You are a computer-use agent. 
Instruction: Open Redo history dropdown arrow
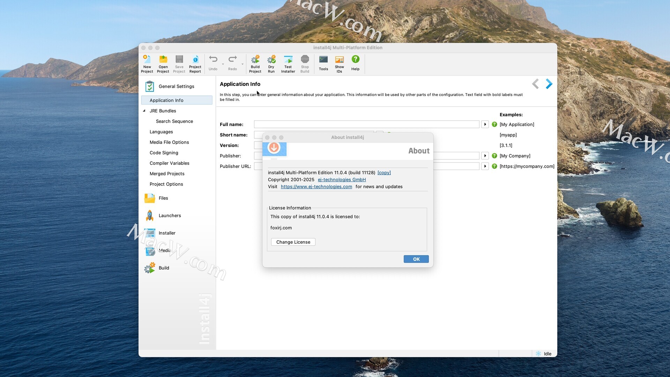tap(243, 64)
